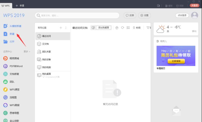The width and height of the screenshot is (202, 122).
Task: Open the 简历礼包待领取 banner thumbnail
Action: (176, 56)
